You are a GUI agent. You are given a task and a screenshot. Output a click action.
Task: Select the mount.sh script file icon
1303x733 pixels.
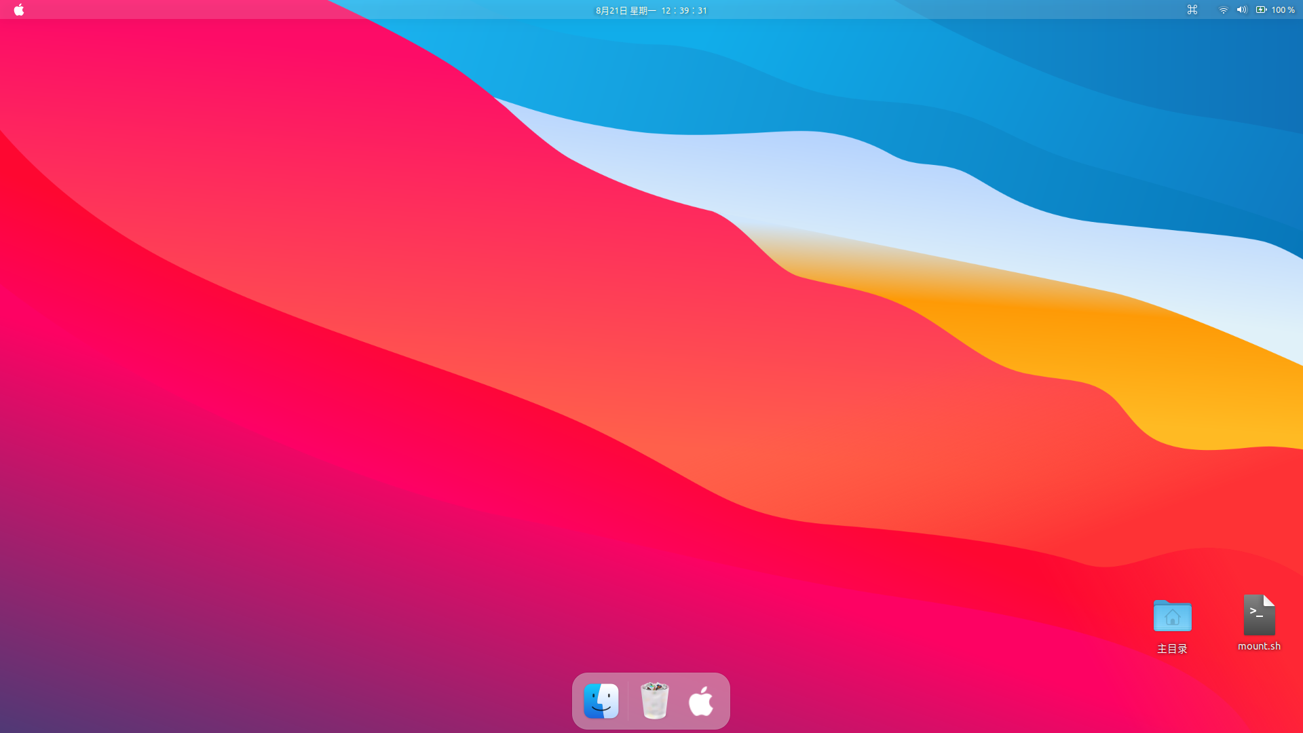(x=1259, y=615)
